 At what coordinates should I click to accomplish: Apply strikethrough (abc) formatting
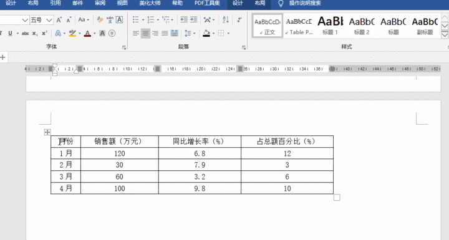click(x=25, y=33)
